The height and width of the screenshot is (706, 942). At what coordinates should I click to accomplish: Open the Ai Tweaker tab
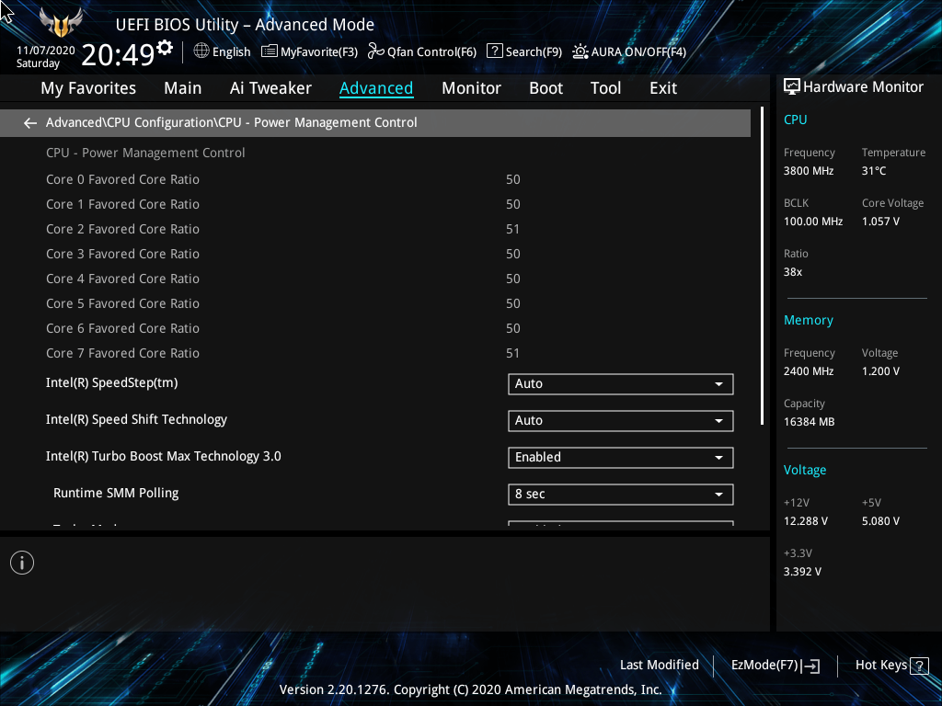[x=270, y=88]
